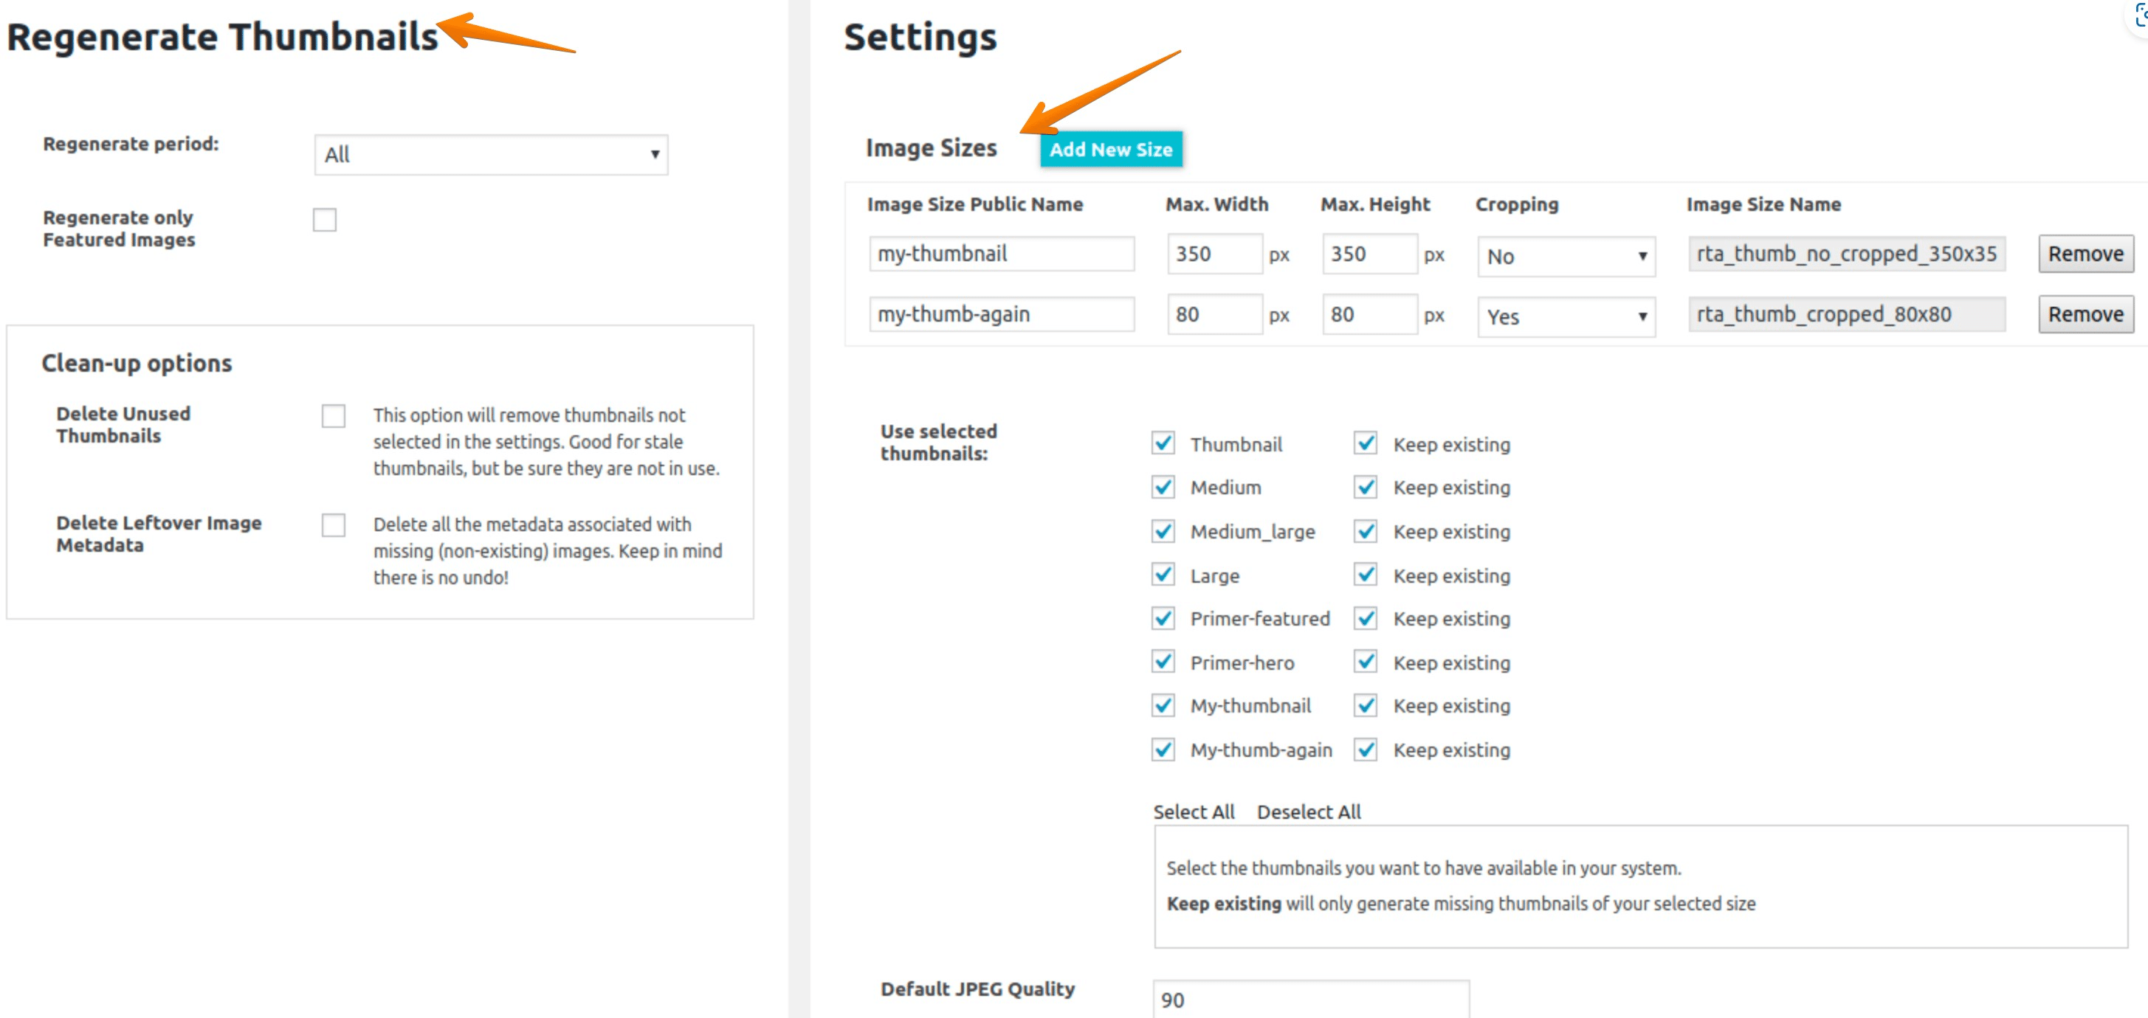Uncheck the Primer-featured size checkbox
This screenshot has width=2148, height=1018.
[1163, 618]
